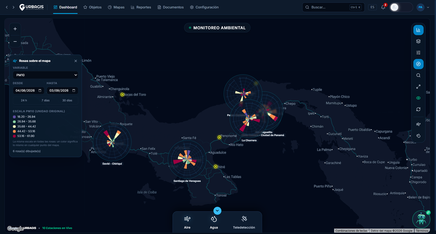Toggle the light/dark theme switch
436x234 pixels.
[401, 7]
